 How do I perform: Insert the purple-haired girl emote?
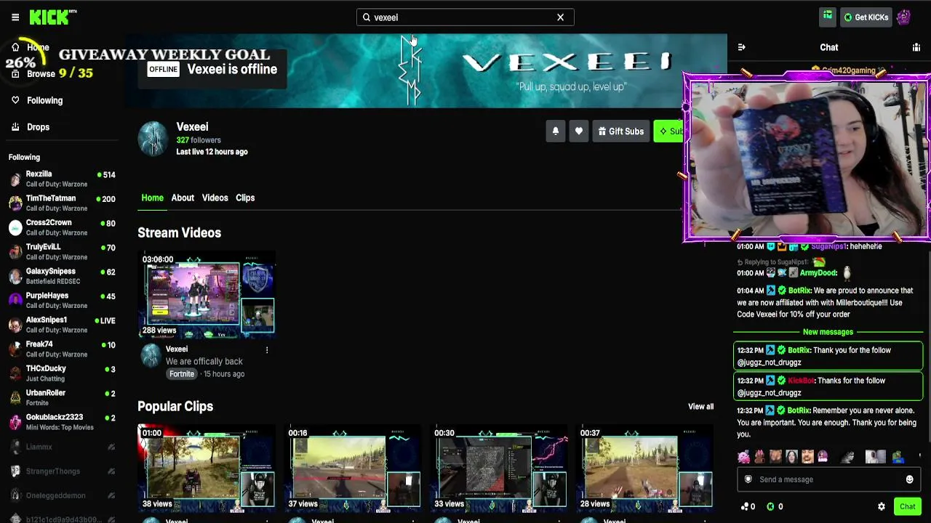click(x=823, y=457)
